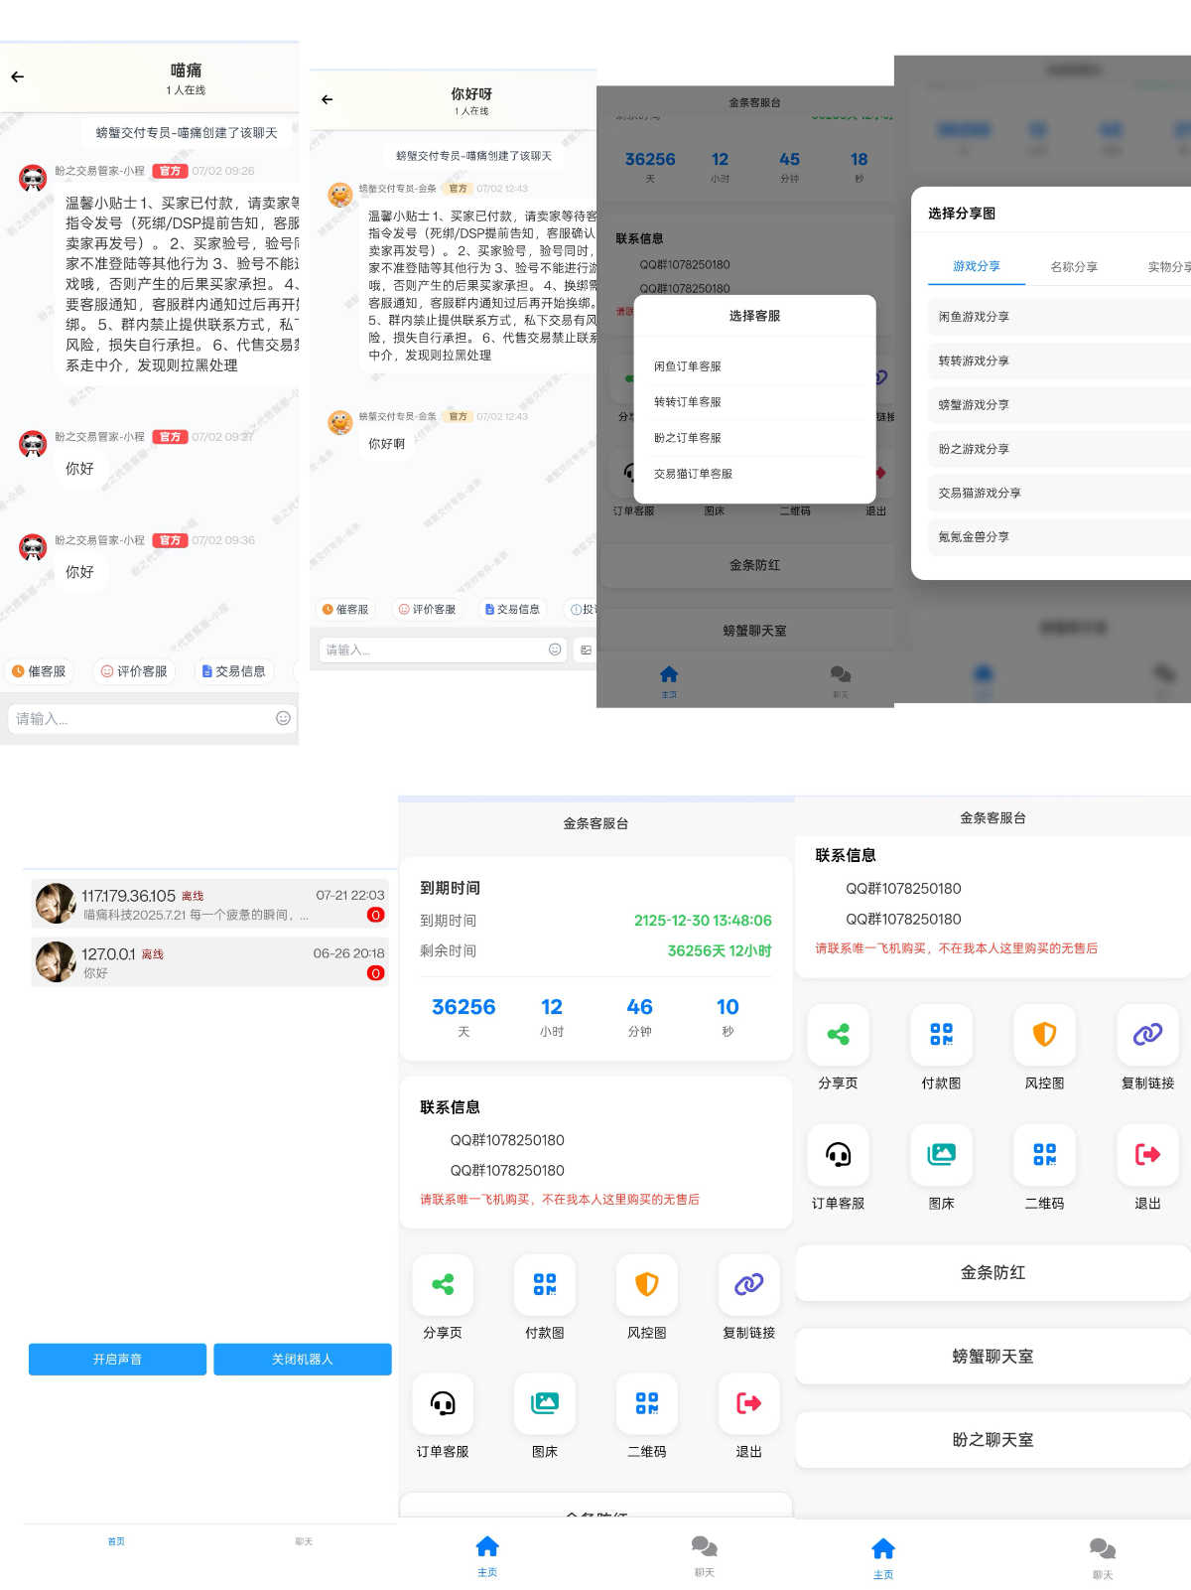Switch to 名称分享 tab
The width and height of the screenshot is (1191, 1590).
pos(1074,266)
